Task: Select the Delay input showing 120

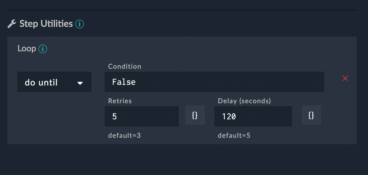Action: pos(253,116)
